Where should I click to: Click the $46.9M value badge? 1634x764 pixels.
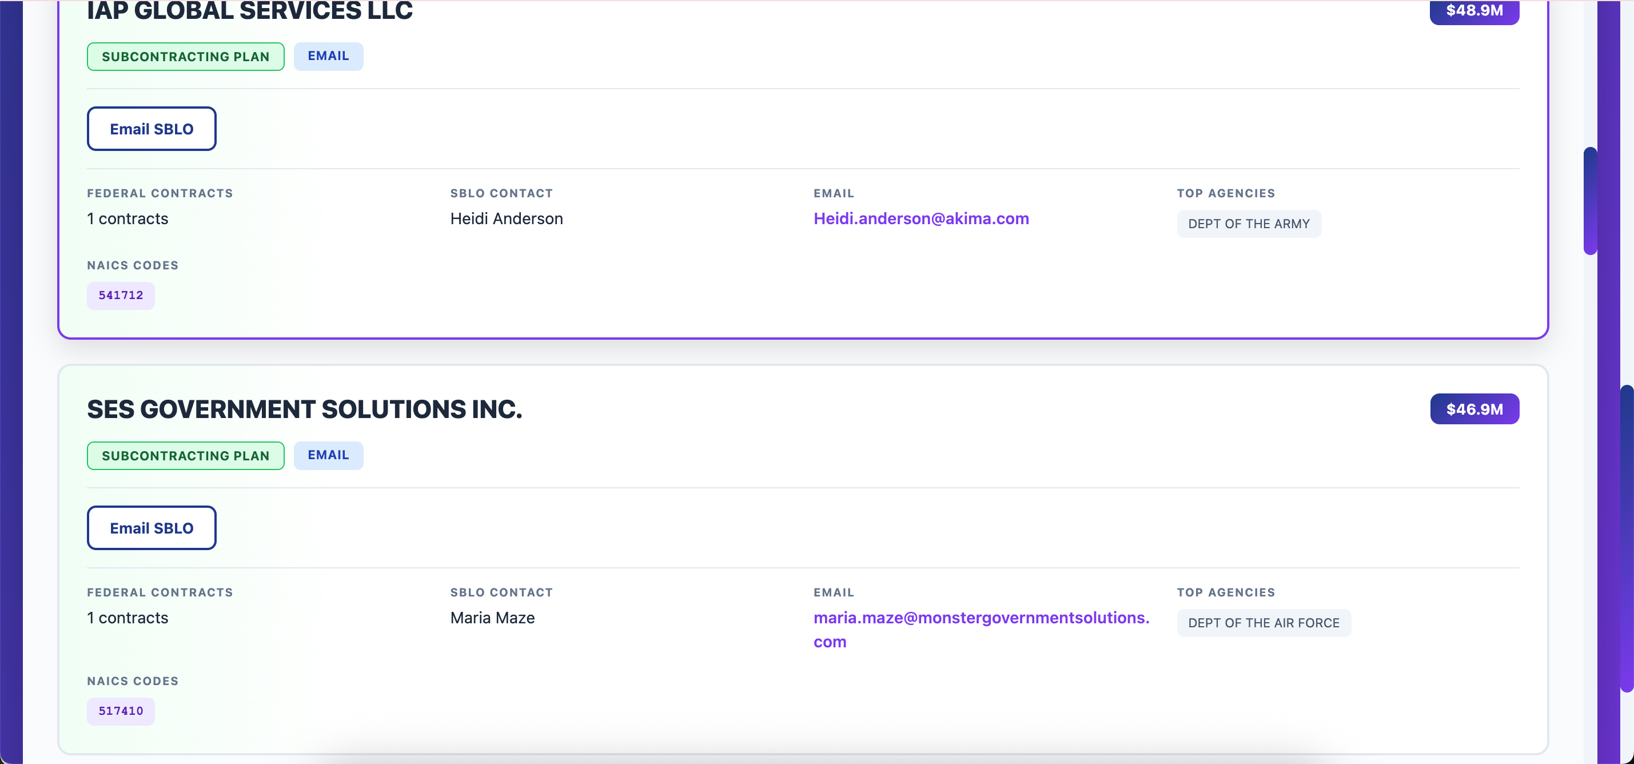pyautogui.click(x=1474, y=409)
